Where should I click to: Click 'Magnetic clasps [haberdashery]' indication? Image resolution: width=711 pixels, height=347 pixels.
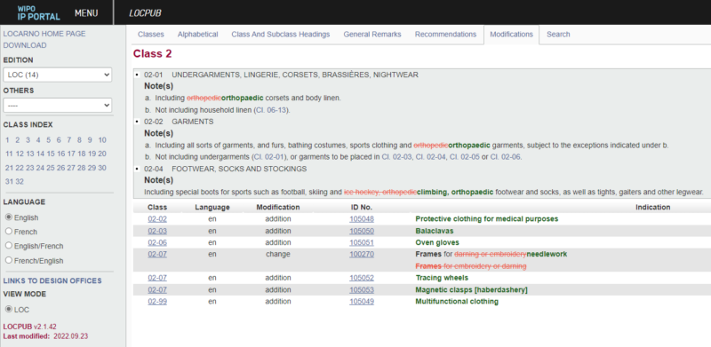[471, 289]
